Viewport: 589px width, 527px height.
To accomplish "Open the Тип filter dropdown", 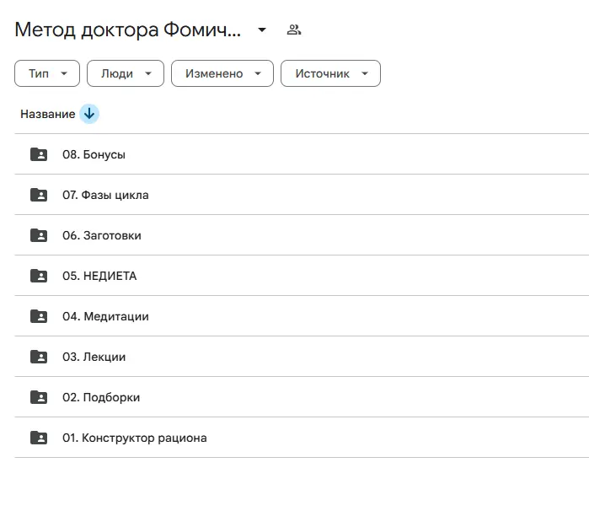I will (47, 73).
